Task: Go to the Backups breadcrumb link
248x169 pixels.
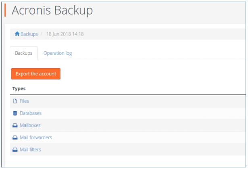Action: coord(29,34)
